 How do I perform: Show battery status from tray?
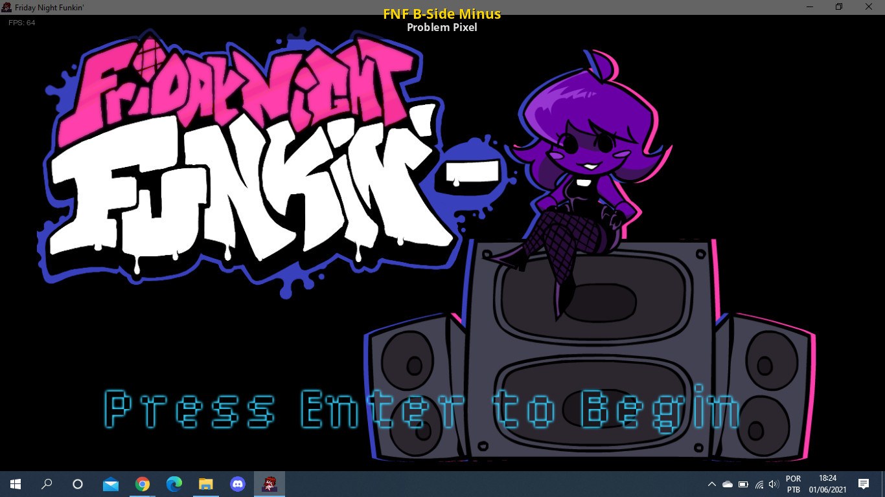[x=743, y=484]
